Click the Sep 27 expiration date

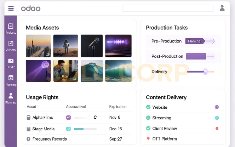pos(115,139)
